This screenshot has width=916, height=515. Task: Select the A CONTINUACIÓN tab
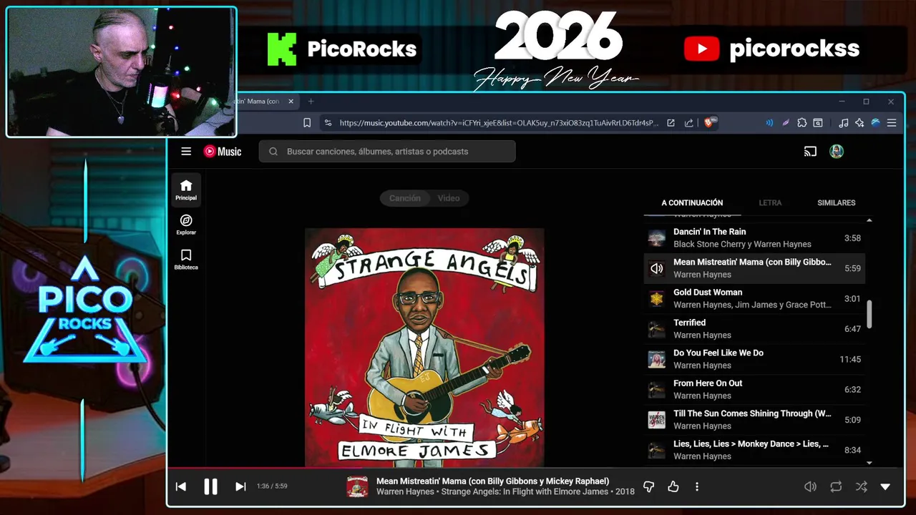692,202
